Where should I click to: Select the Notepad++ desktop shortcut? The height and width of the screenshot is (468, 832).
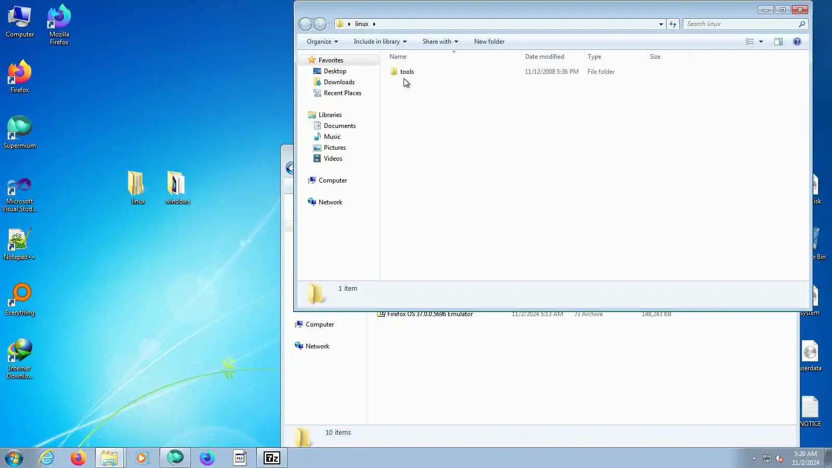[20, 244]
